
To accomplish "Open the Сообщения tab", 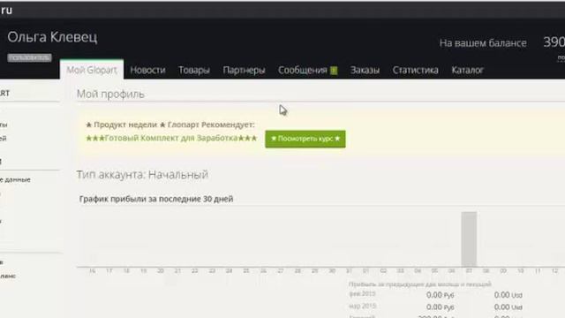I will tap(302, 70).
